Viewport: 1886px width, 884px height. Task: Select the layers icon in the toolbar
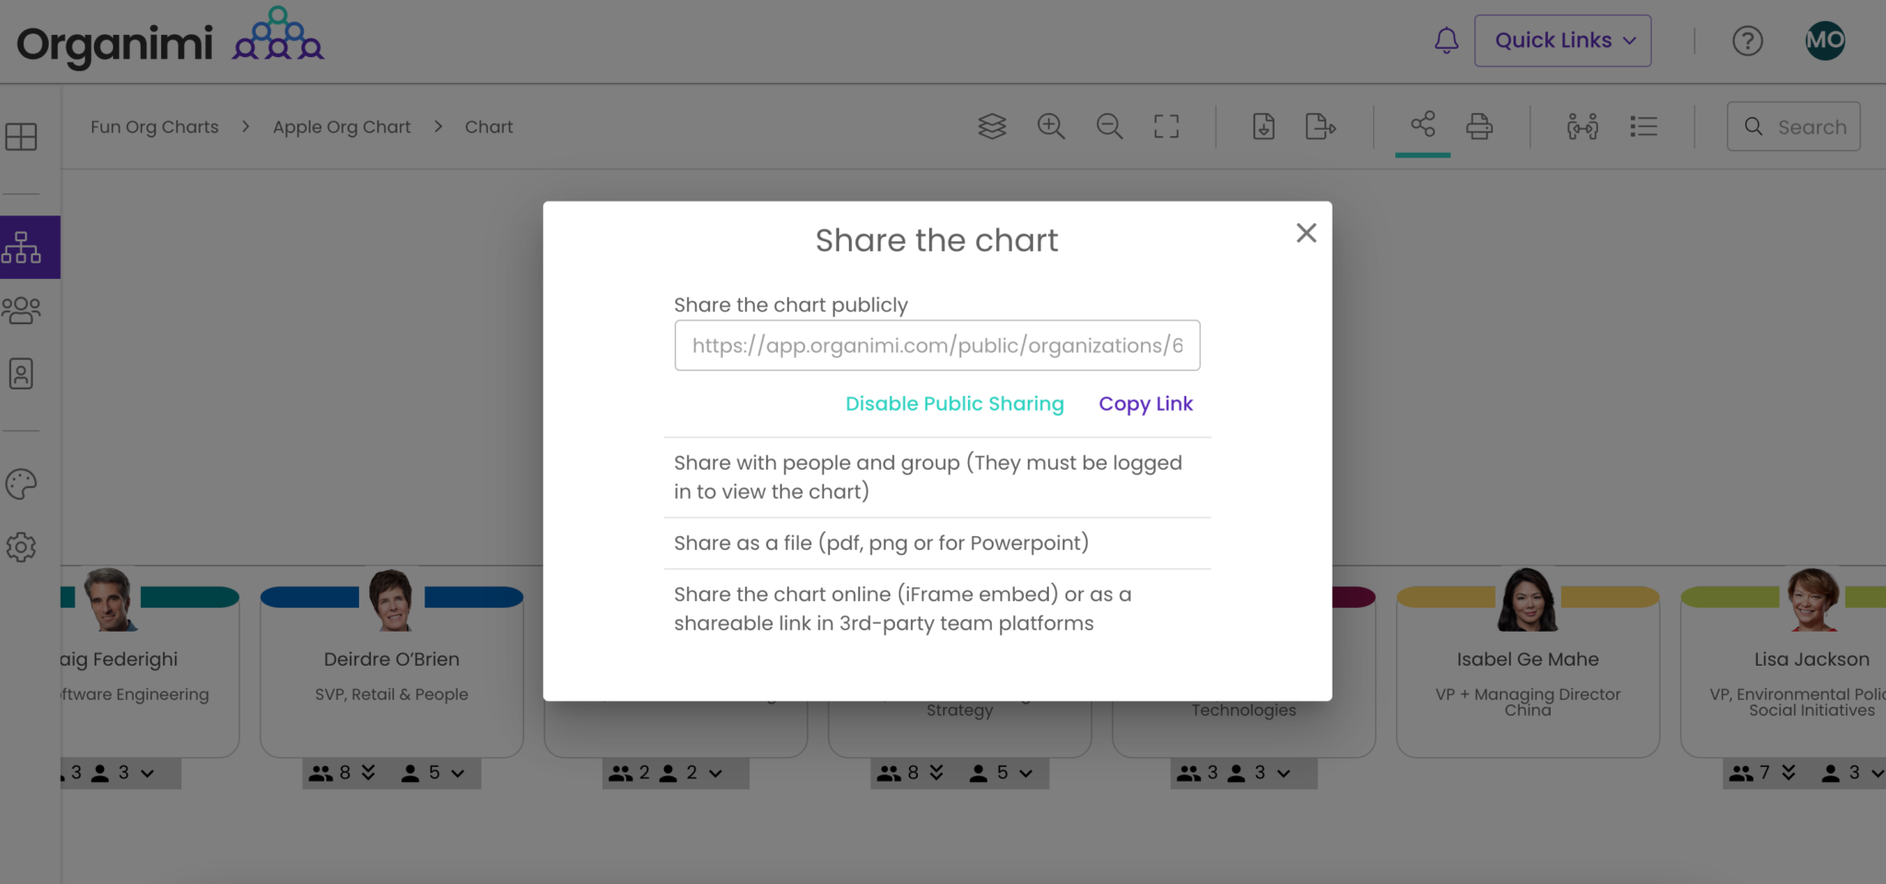(x=992, y=126)
